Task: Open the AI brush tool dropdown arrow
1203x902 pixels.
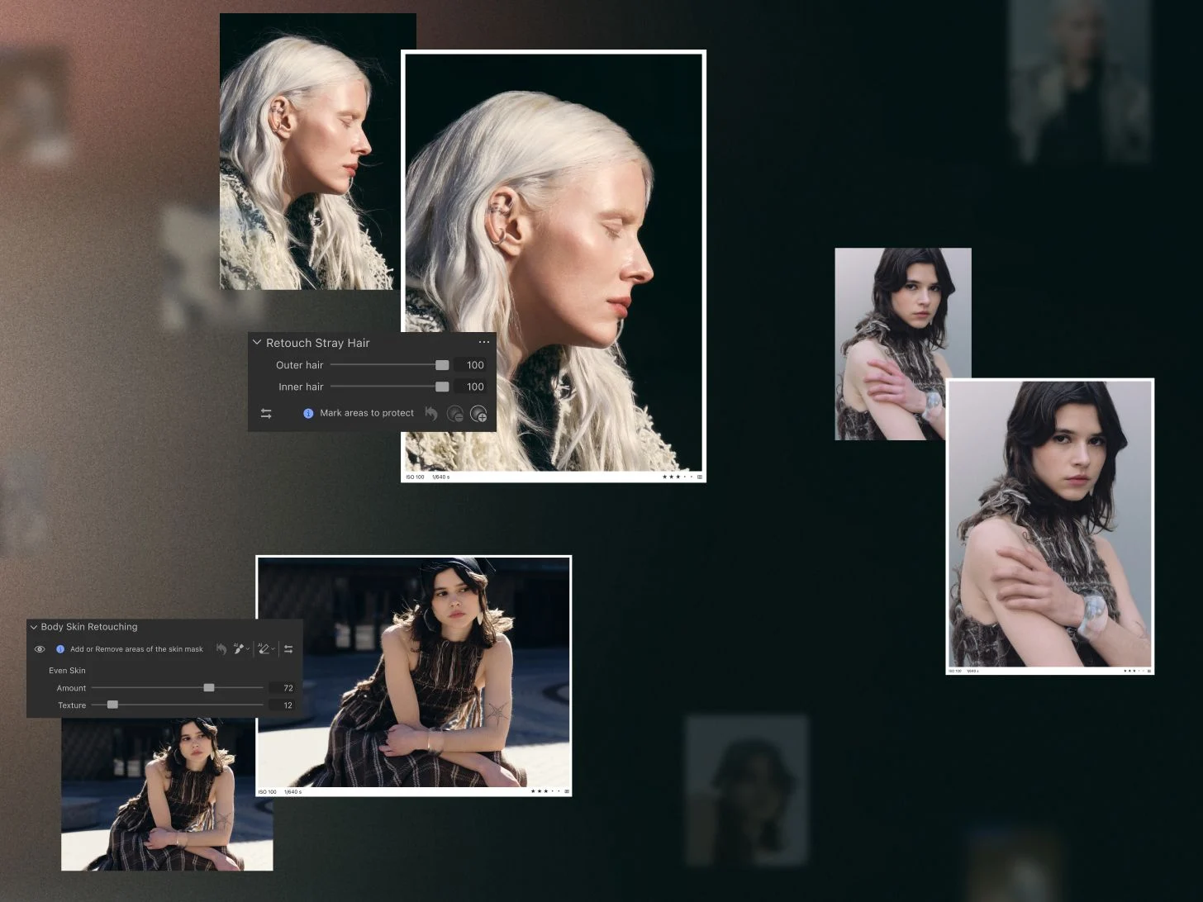Action: (x=248, y=649)
